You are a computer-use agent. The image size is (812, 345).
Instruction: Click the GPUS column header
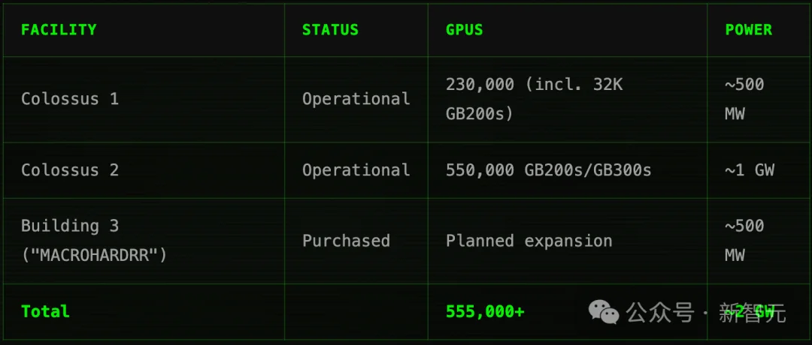click(x=464, y=30)
